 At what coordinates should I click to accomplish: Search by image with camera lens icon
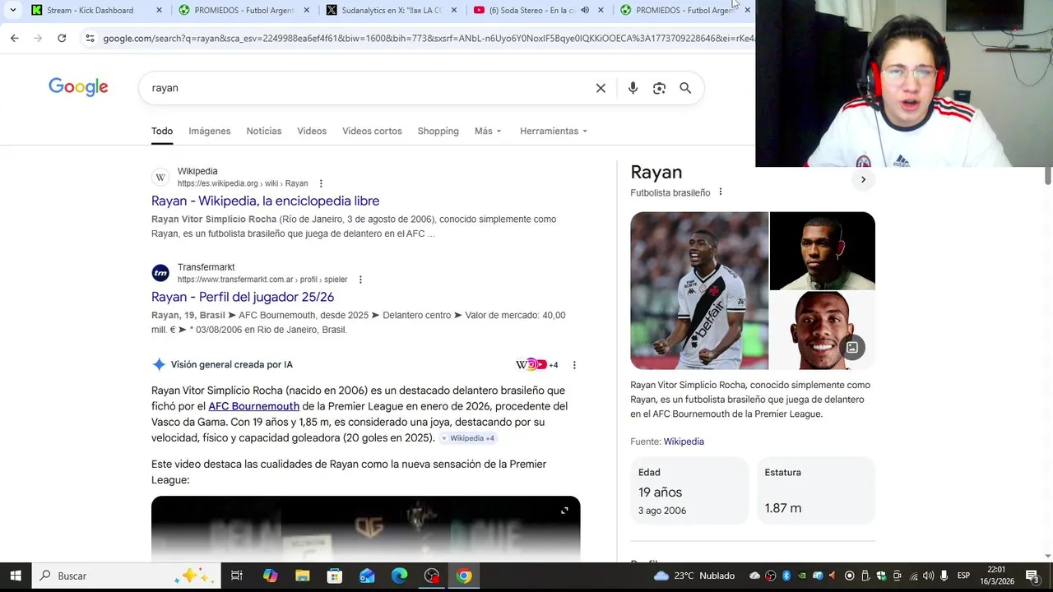coord(659,88)
